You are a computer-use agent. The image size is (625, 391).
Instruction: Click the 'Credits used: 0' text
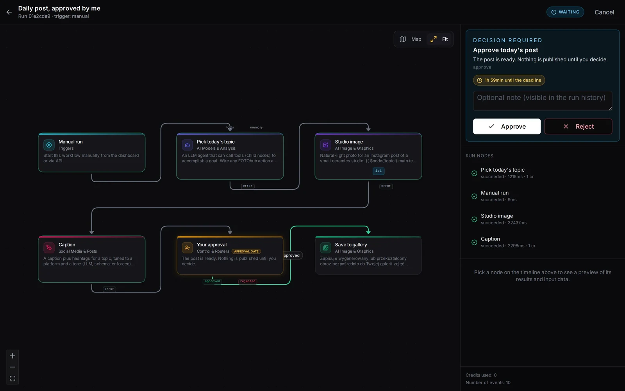[x=481, y=375]
